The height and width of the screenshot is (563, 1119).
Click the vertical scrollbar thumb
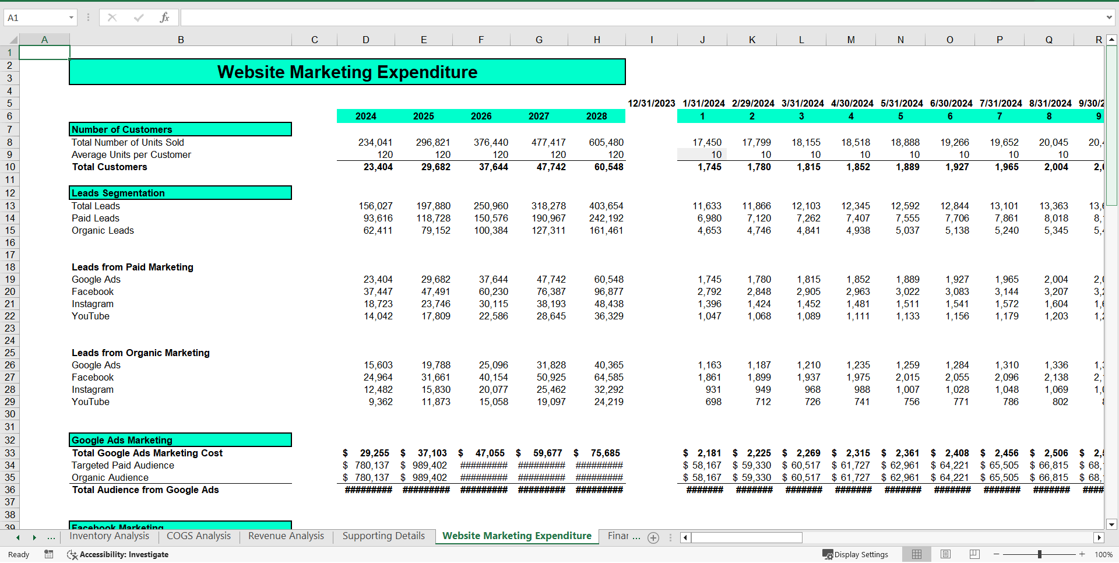coord(1111,125)
